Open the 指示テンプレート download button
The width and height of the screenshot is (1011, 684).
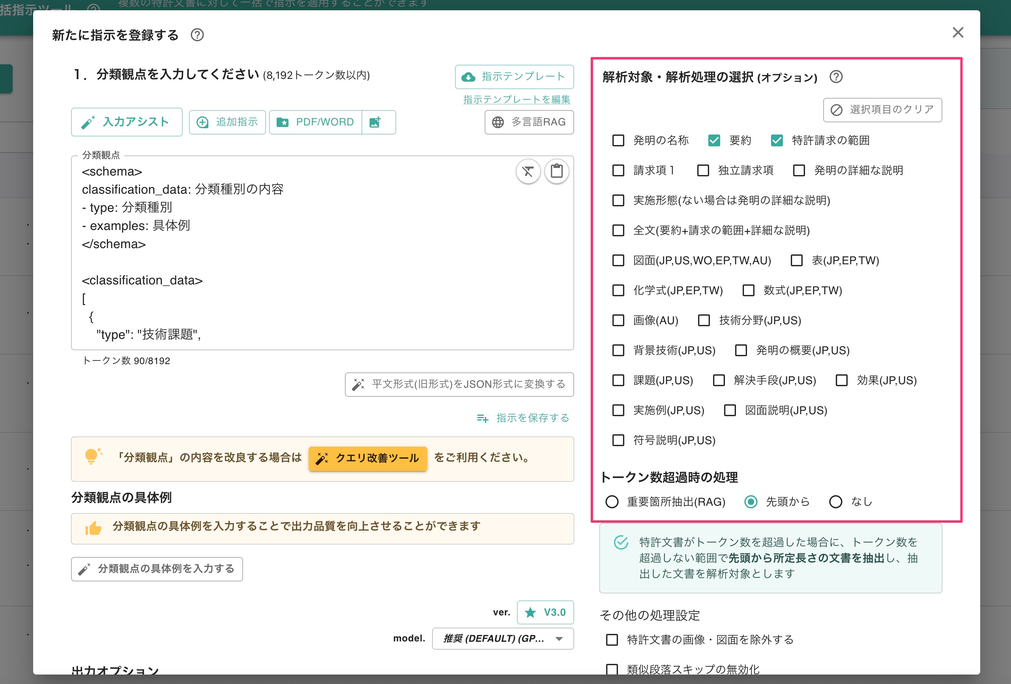click(514, 77)
